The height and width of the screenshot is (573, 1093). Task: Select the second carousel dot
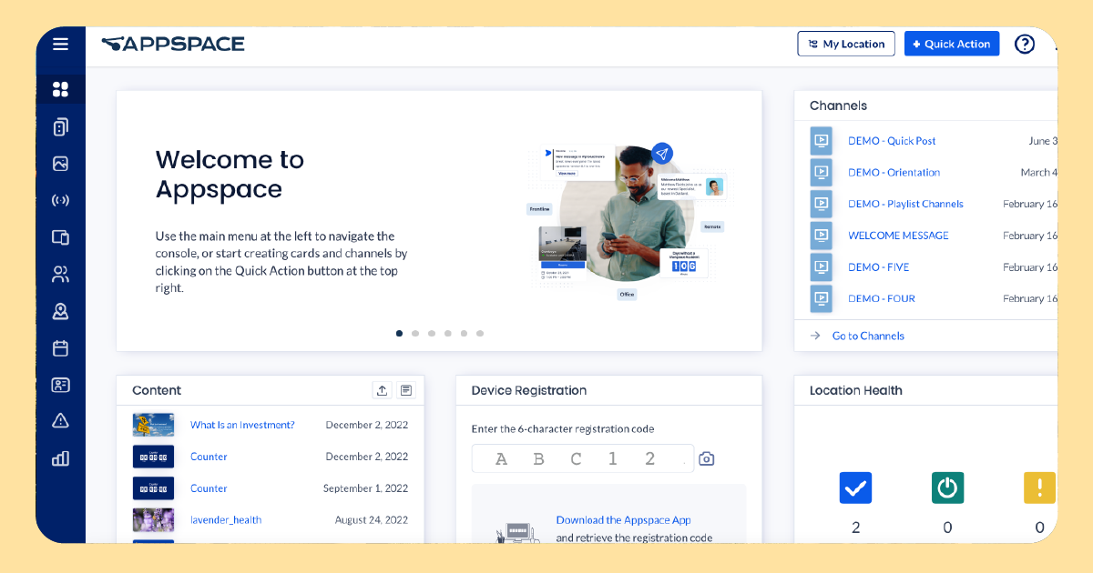(415, 333)
